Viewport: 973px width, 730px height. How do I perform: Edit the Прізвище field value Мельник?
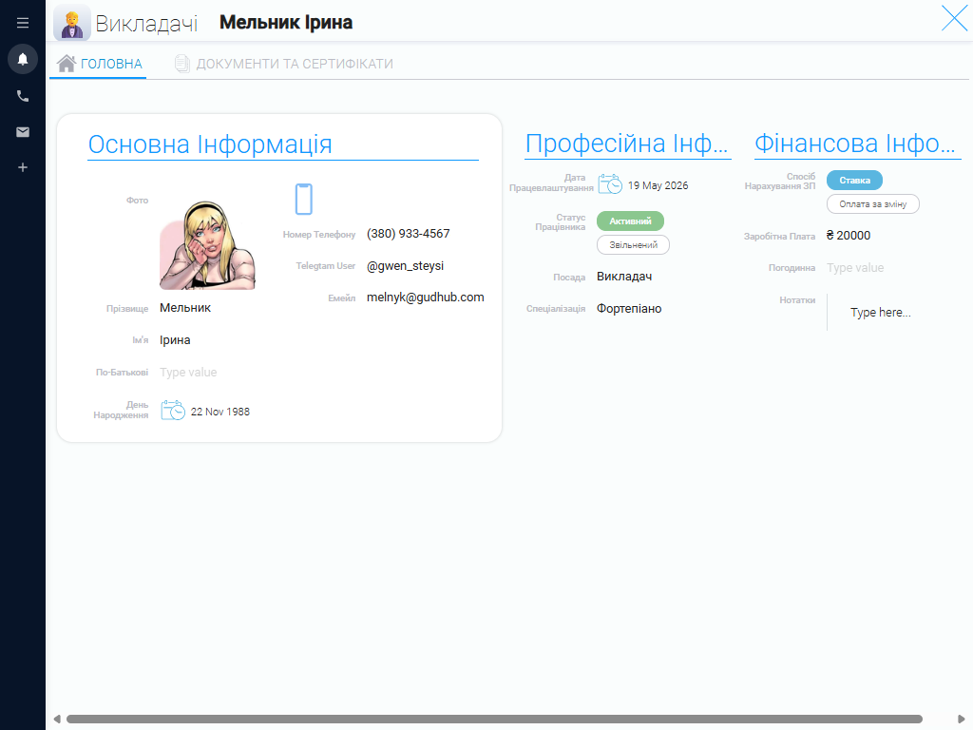click(185, 308)
